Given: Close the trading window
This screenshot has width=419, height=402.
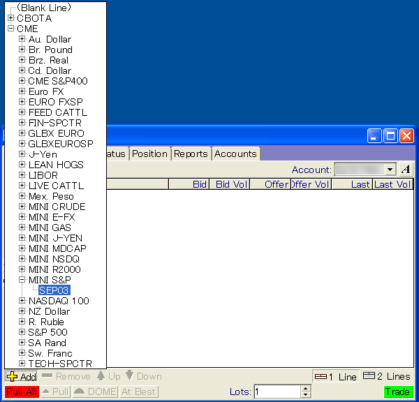Looking at the screenshot, I should pyautogui.click(x=406, y=136).
